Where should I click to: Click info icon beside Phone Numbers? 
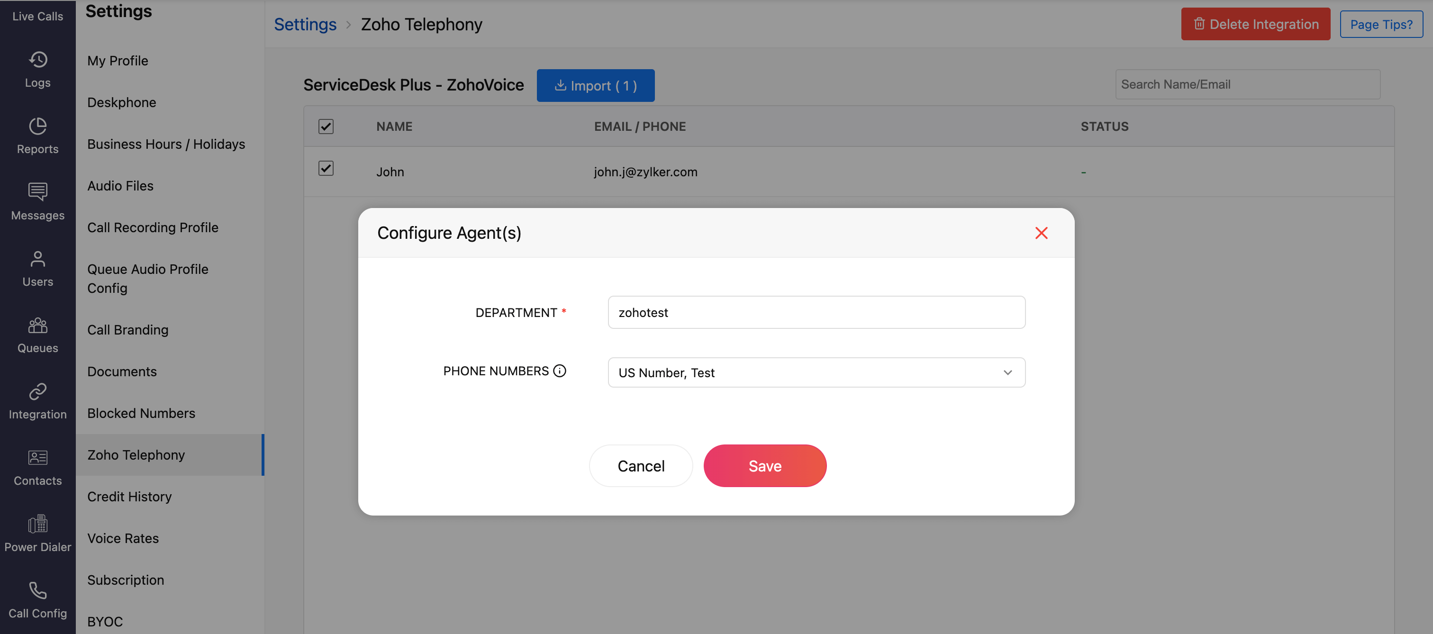point(560,371)
